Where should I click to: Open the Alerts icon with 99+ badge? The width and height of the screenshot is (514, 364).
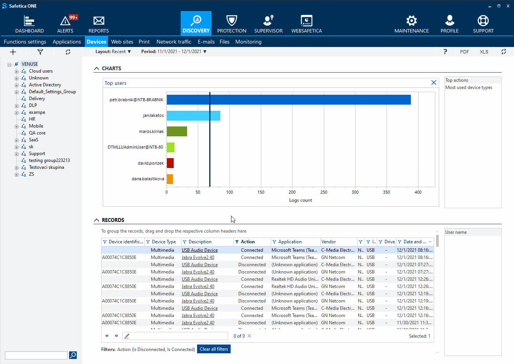pos(65,24)
